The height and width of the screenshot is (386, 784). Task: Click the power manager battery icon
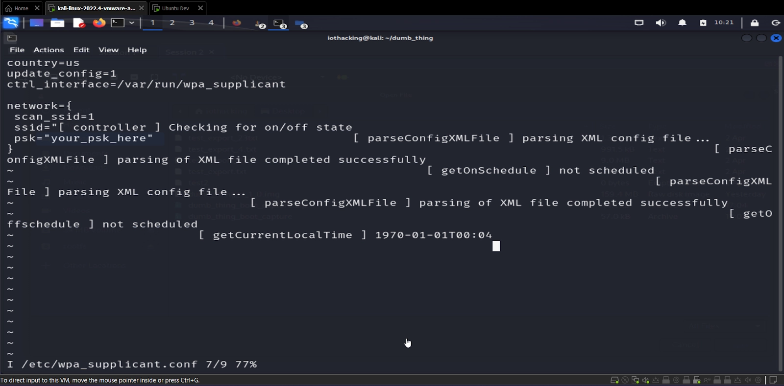pos(703,23)
